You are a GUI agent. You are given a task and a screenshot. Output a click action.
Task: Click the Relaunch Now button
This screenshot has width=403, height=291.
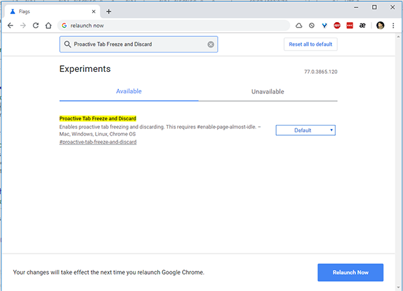point(351,272)
